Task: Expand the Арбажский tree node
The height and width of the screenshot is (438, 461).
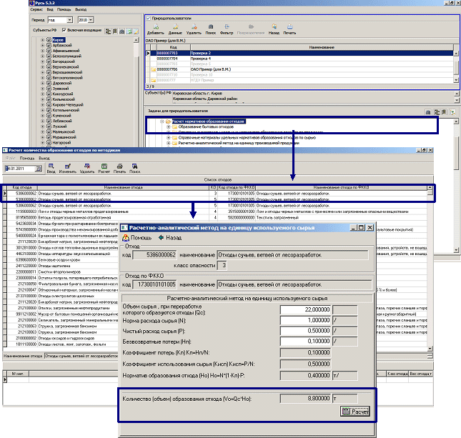Action: (43, 46)
